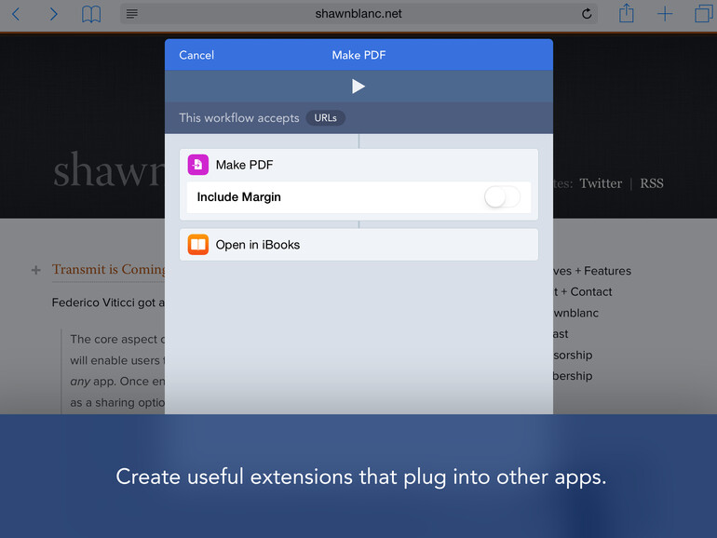Viewport: 717px width, 538px height.
Task: Click the Include Margin label text
Action: (238, 197)
